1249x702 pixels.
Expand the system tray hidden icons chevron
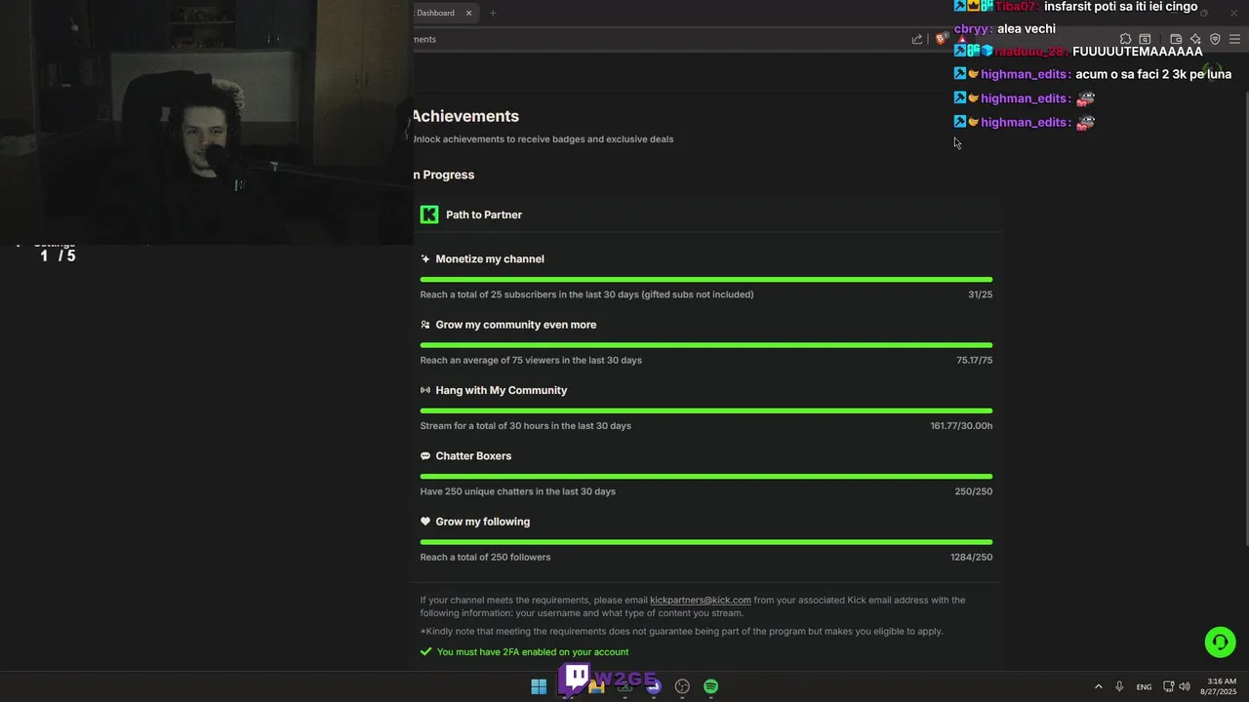point(1098,686)
